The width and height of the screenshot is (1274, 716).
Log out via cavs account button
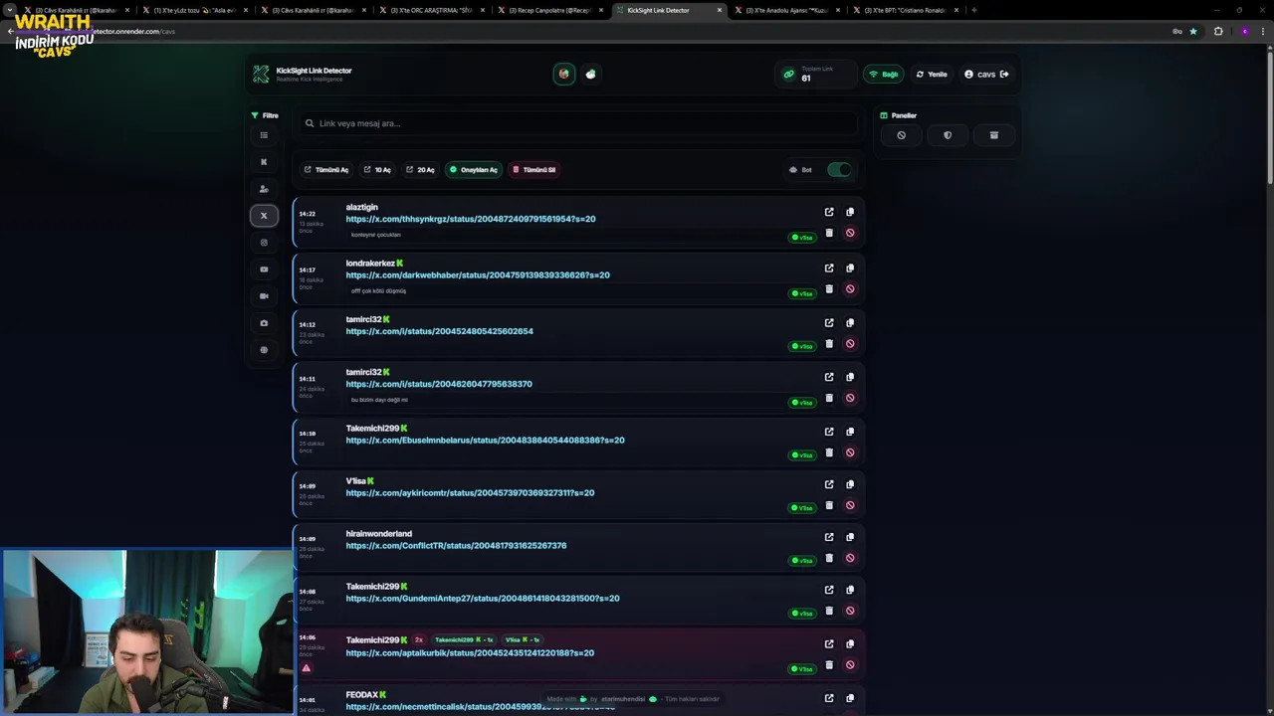click(986, 75)
